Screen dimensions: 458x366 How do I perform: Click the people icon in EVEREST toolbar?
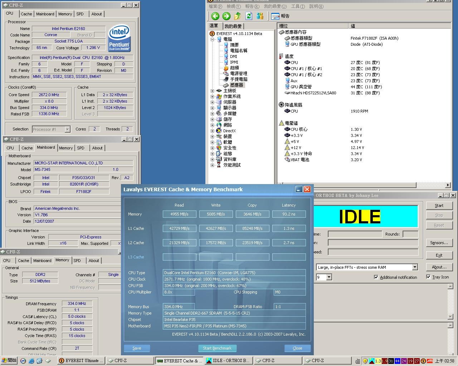tap(260, 16)
